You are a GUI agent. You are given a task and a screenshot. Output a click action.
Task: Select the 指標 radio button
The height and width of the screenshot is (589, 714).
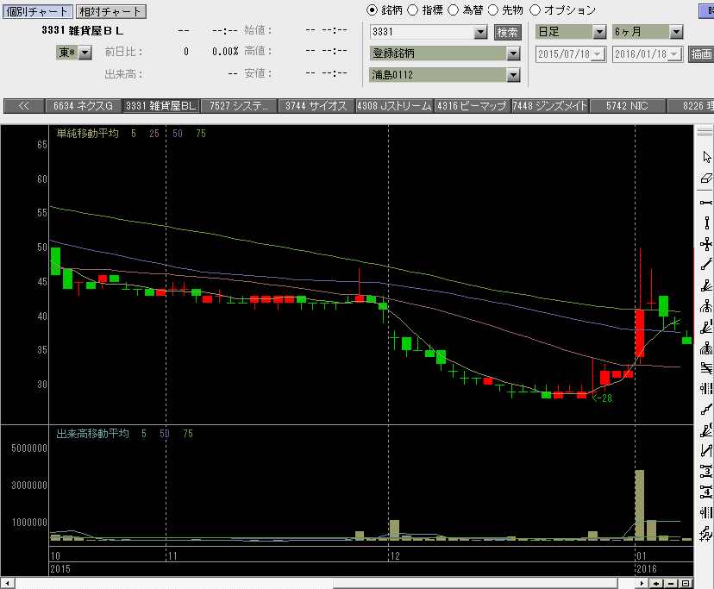click(x=412, y=10)
